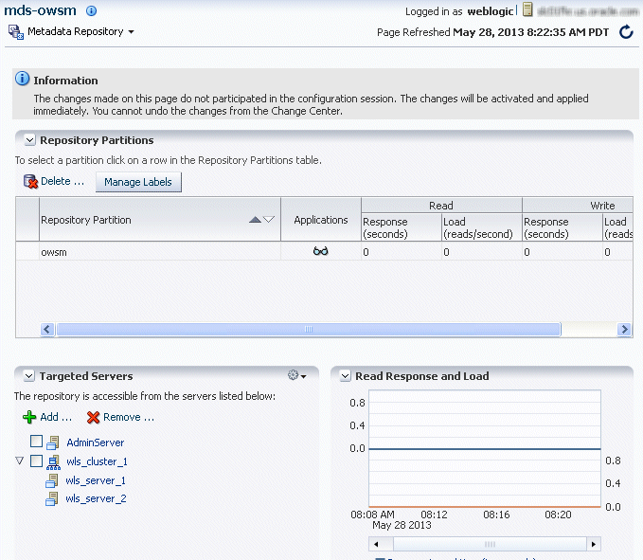Screen dimensions: 643x560
Task: Click the chart time slider left arrow
Action: click(376, 545)
